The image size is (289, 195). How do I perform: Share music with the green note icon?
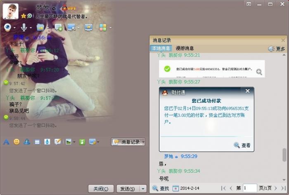click(82, 142)
